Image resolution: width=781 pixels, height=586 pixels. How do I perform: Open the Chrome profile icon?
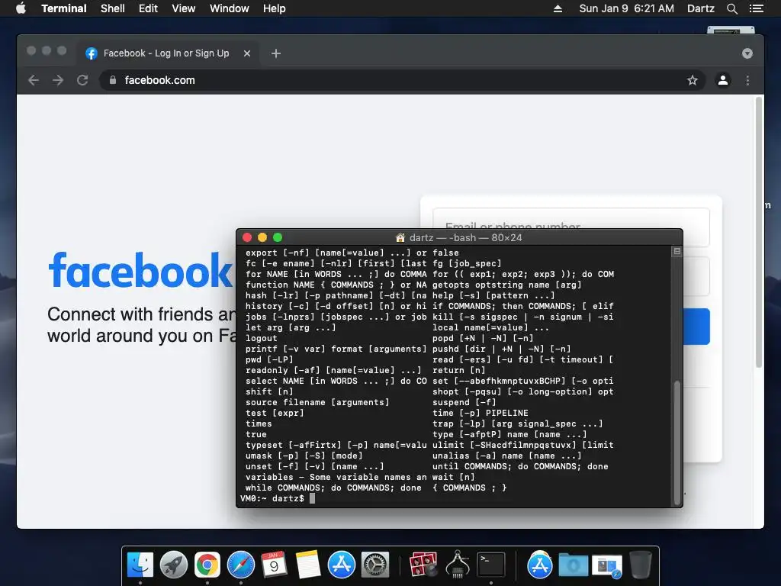[x=723, y=80]
